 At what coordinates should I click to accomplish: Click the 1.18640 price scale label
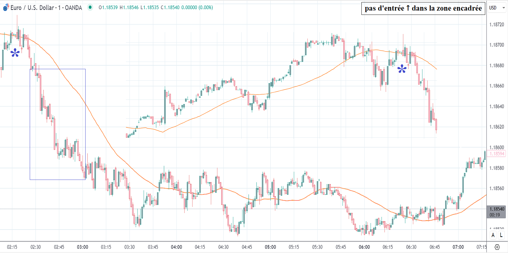pyautogui.click(x=496, y=106)
